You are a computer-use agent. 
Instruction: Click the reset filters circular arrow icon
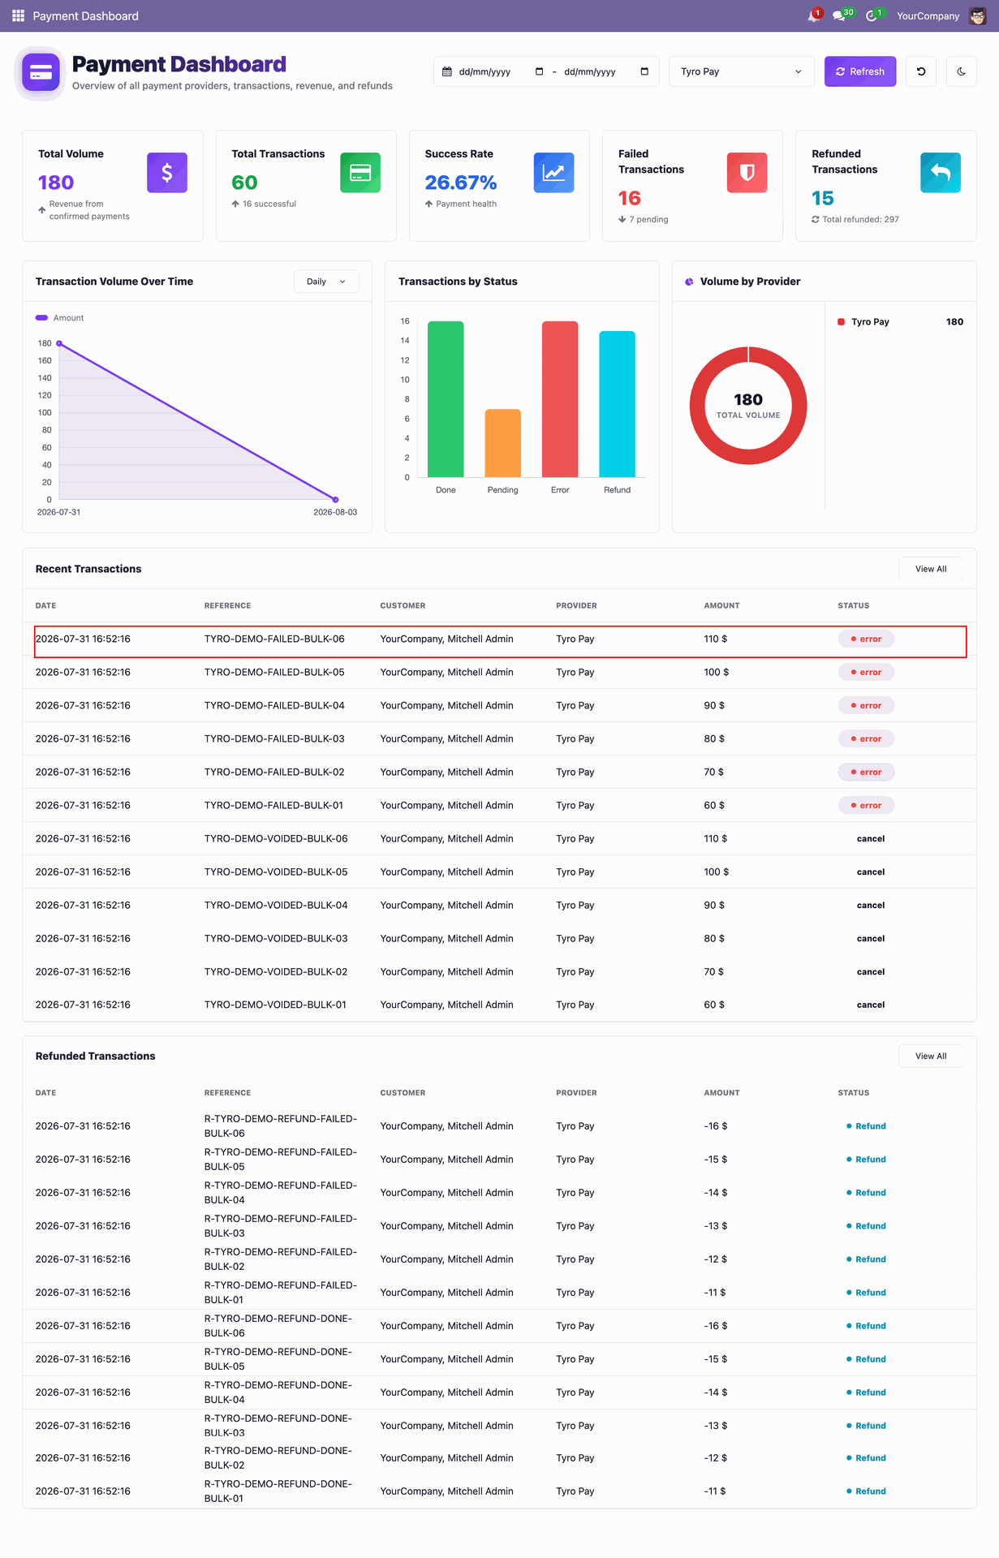click(921, 71)
